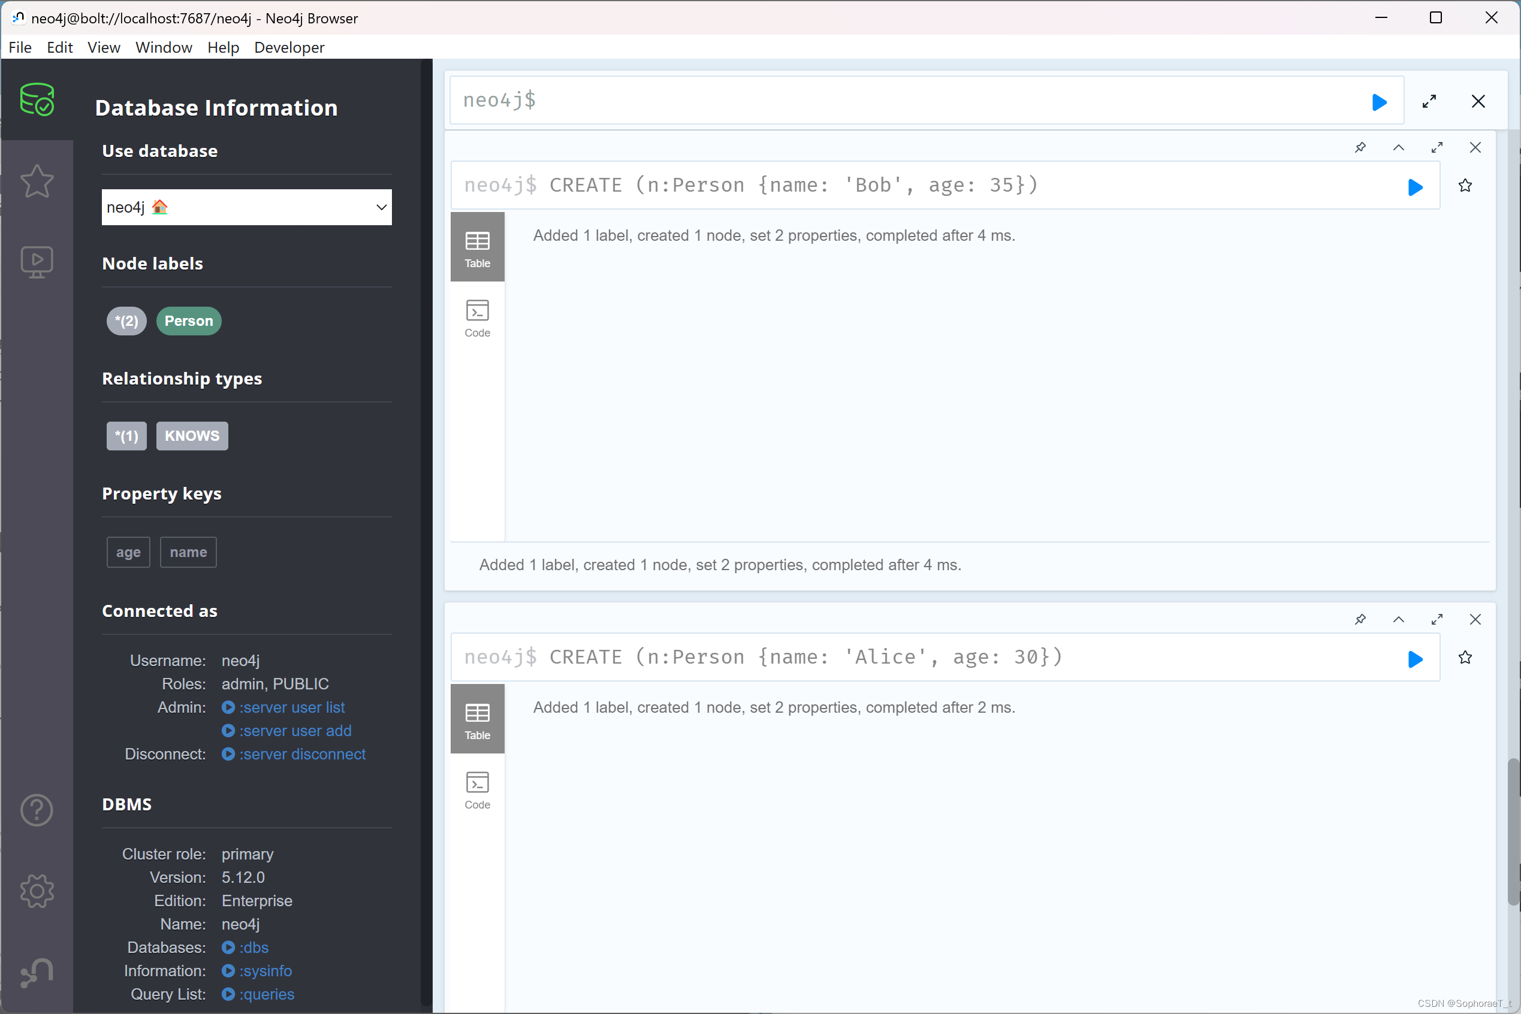The image size is (1521, 1014).
Task: Save Bob query as favorite star
Action: [1465, 186]
